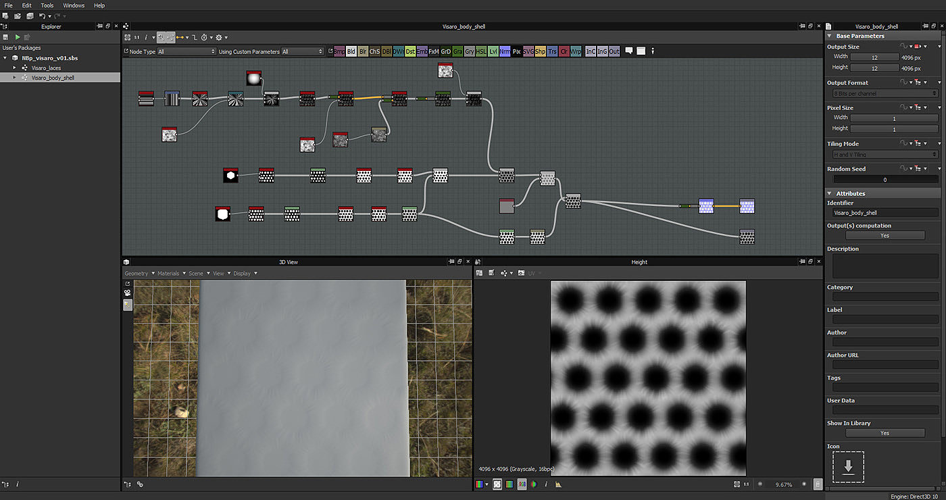Add a Levels node via Lvl shortcut
The height and width of the screenshot is (500, 946).
coord(493,51)
